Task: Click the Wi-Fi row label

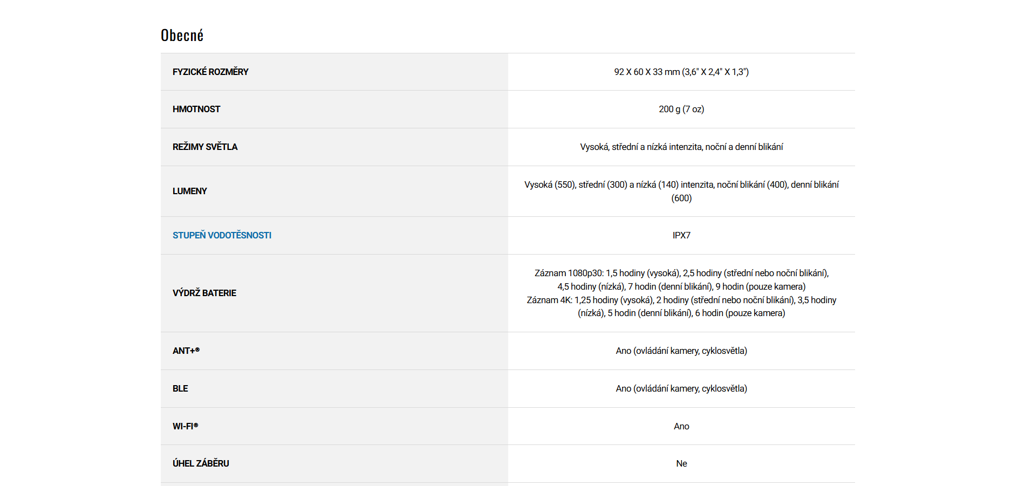Action: coord(186,426)
